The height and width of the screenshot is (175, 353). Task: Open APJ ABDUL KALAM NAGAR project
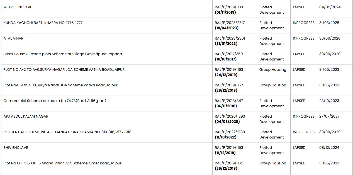click(x=26, y=116)
